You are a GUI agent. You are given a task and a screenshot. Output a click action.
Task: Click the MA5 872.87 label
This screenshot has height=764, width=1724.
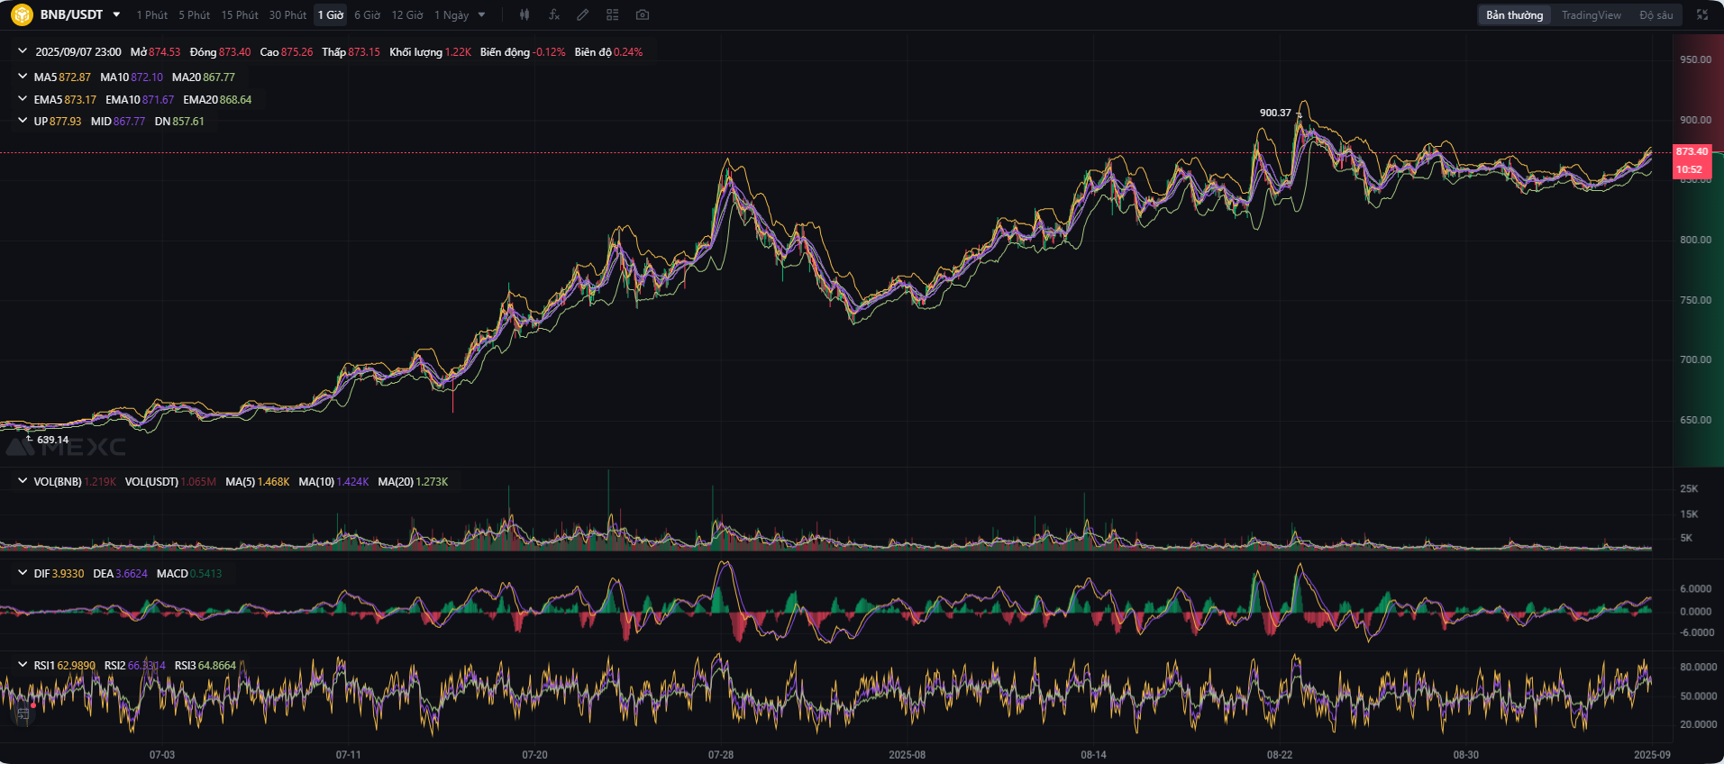62,77
